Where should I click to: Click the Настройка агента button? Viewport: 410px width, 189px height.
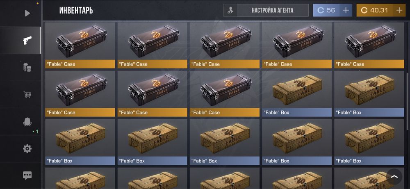pyautogui.click(x=272, y=11)
